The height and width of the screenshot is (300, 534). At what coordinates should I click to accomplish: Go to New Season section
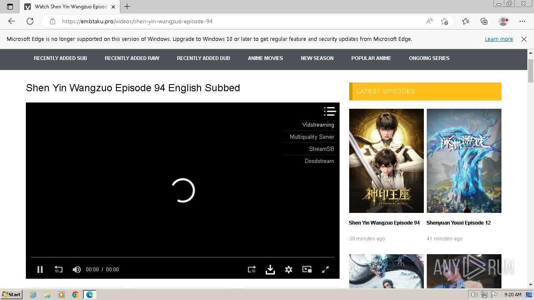pyautogui.click(x=317, y=58)
